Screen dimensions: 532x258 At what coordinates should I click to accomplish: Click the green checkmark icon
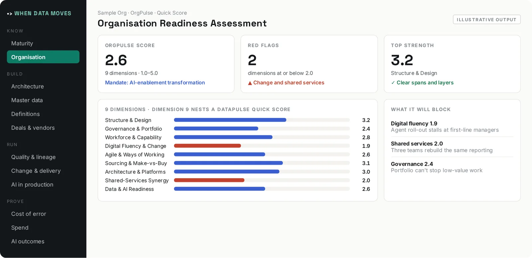[x=393, y=83]
